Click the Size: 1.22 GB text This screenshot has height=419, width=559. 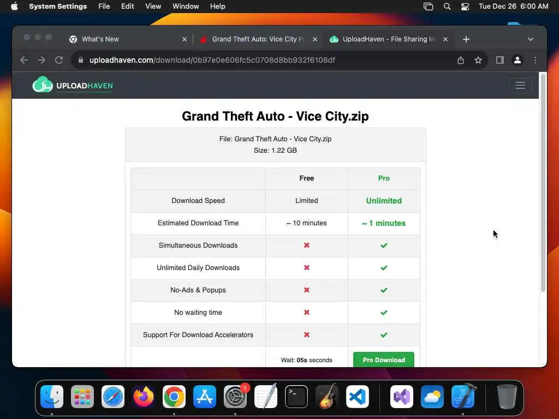tap(275, 151)
